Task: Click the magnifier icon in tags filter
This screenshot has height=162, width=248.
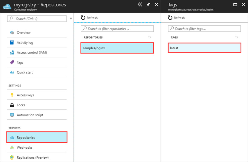Action: (171, 28)
